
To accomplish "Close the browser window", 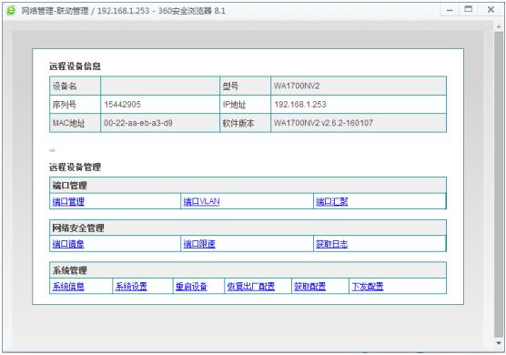I will pos(491,10).
